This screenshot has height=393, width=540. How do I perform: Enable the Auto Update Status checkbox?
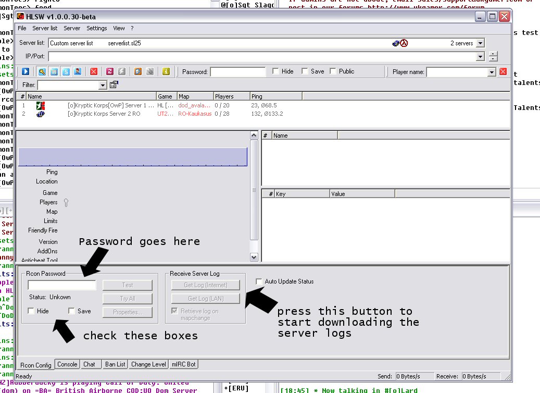tap(259, 281)
